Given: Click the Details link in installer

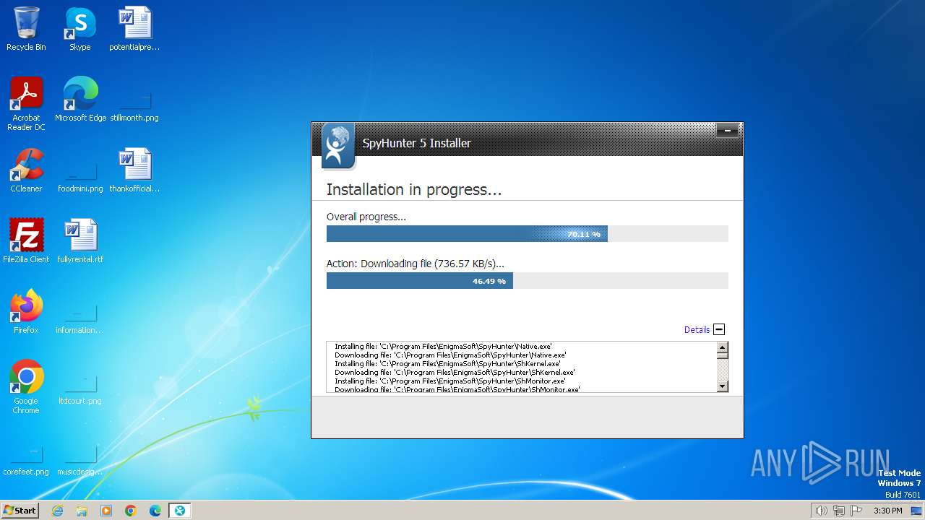Looking at the screenshot, I should coord(697,329).
